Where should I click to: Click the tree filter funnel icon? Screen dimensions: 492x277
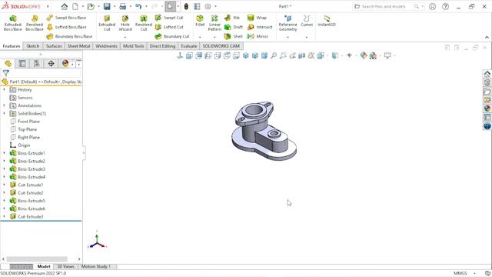coord(6,73)
